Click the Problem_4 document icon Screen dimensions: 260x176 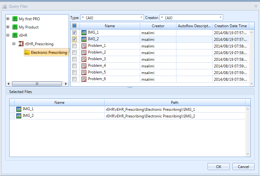[x=84, y=66]
